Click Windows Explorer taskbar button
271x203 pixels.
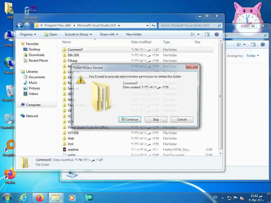coord(56,198)
